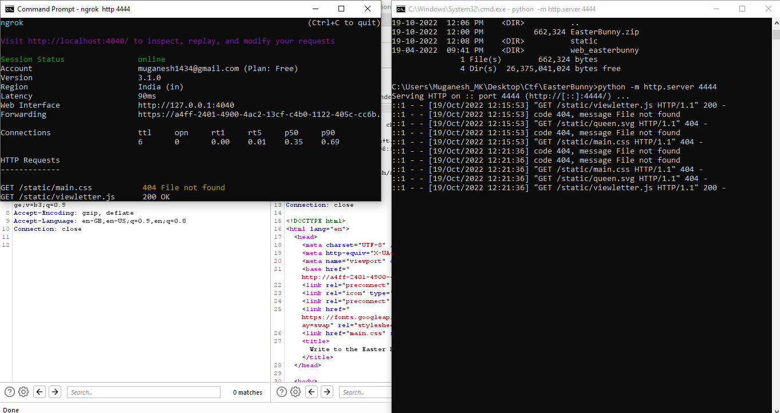Focus the response pane search field

pos(365,392)
